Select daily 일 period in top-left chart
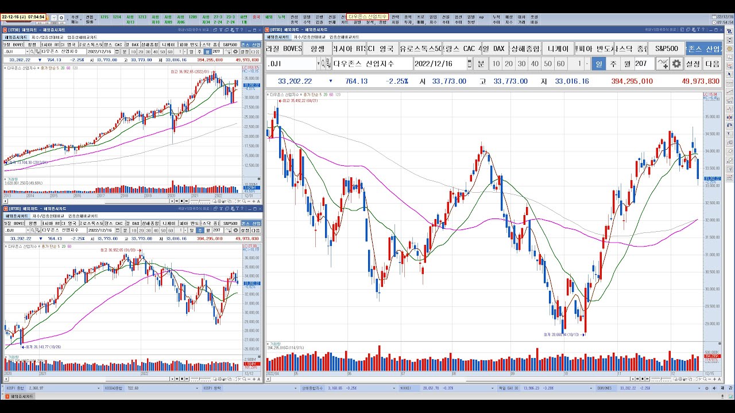735x413 pixels. [x=191, y=52]
